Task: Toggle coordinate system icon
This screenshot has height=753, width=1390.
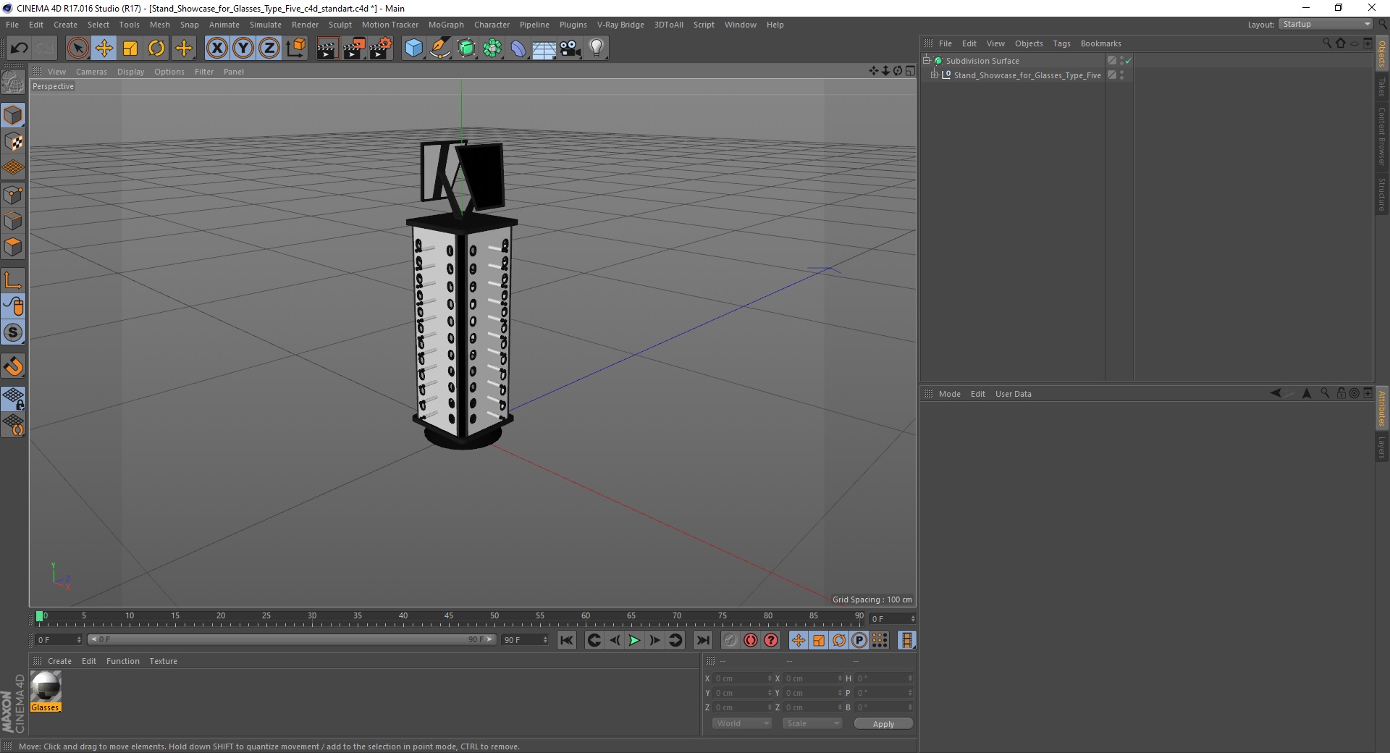Action: (x=295, y=49)
